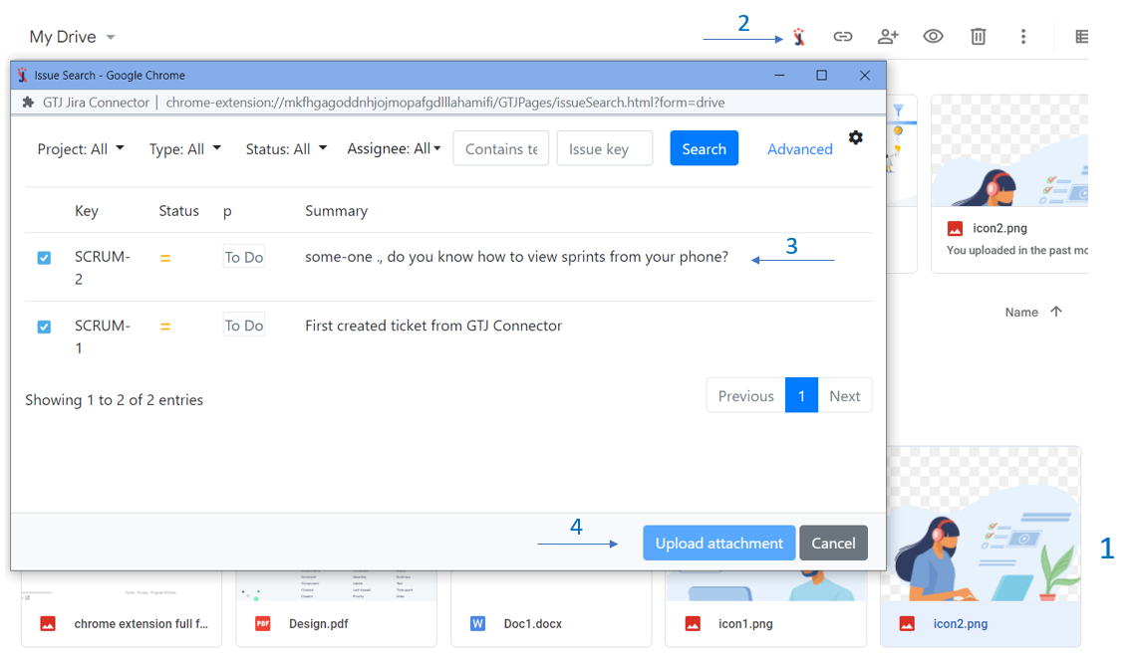The width and height of the screenshot is (1138, 662).
Task: Click the Get link icon in Drive toolbar
Action: pyautogui.click(x=843, y=36)
